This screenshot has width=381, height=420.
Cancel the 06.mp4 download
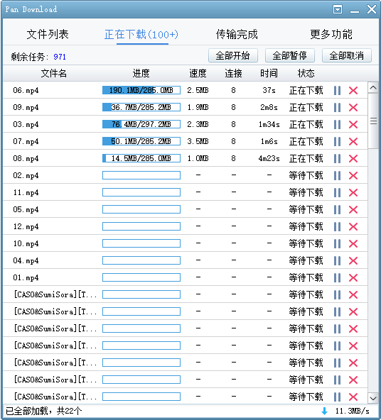[353, 91]
